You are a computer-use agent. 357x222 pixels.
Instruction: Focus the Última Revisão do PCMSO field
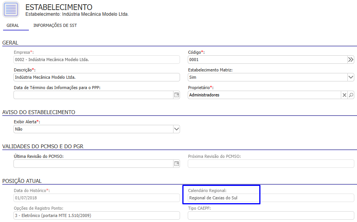pyautogui.click(x=92, y=164)
